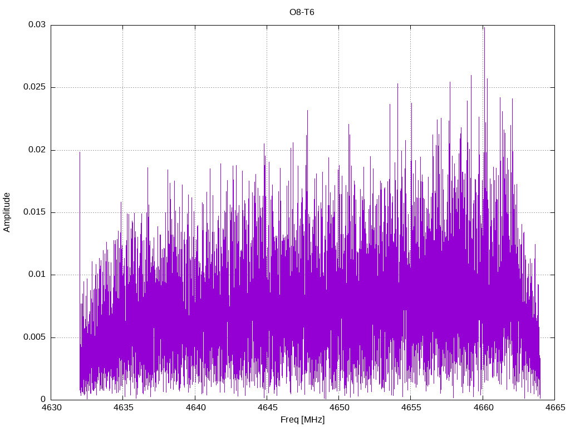This screenshot has width=570, height=427.
Task: Click the 4645 x-axis tick label
Action: point(267,408)
